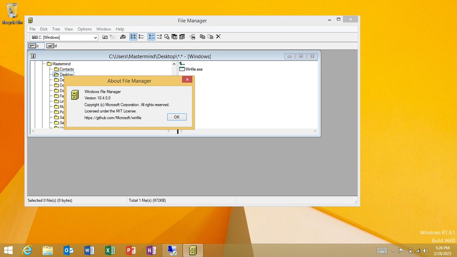Click file pane right scroll arrow
Image resolution: width=457 pixels, height=257 pixels.
point(315,131)
